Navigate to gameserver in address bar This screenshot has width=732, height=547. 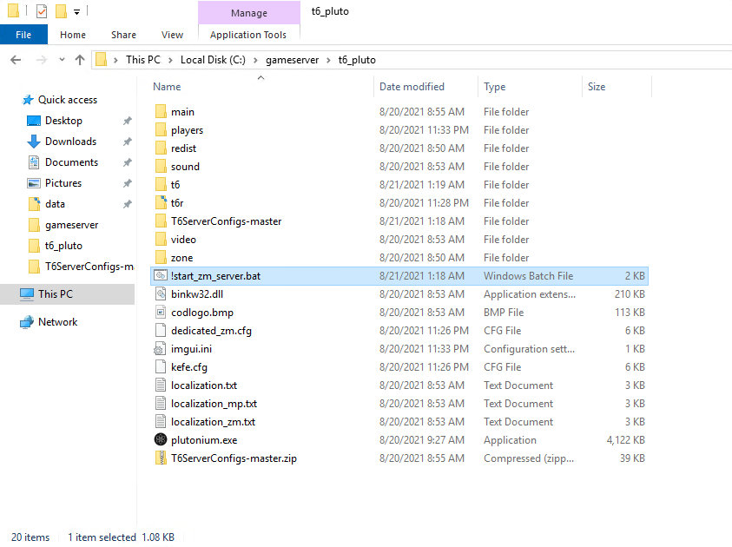(x=293, y=60)
